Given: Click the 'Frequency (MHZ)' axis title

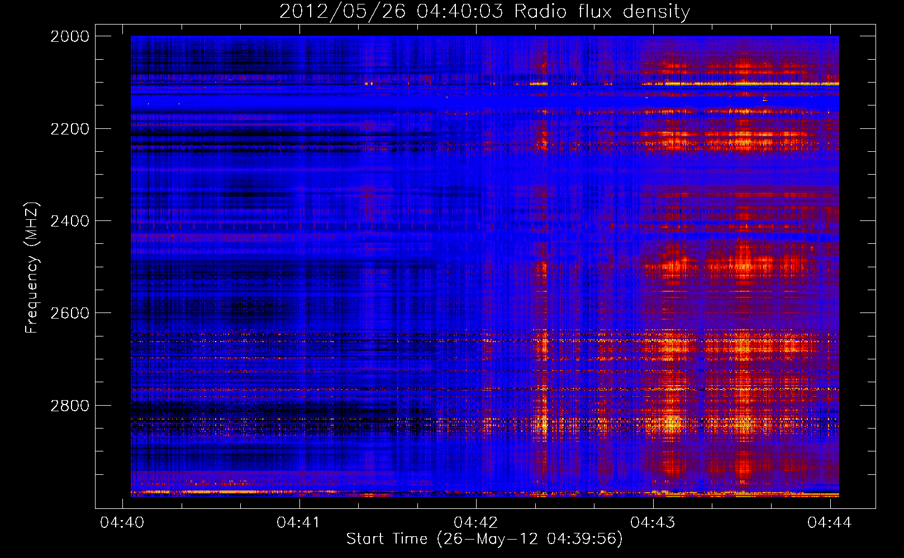Looking at the screenshot, I should click(x=32, y=267).
